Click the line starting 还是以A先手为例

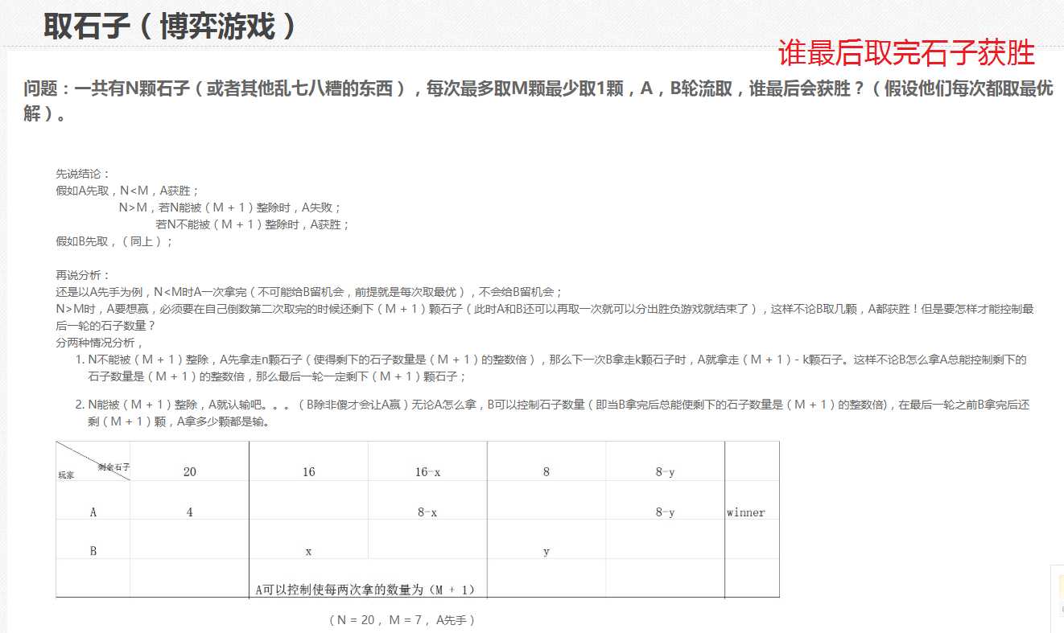tap(309, 292)
